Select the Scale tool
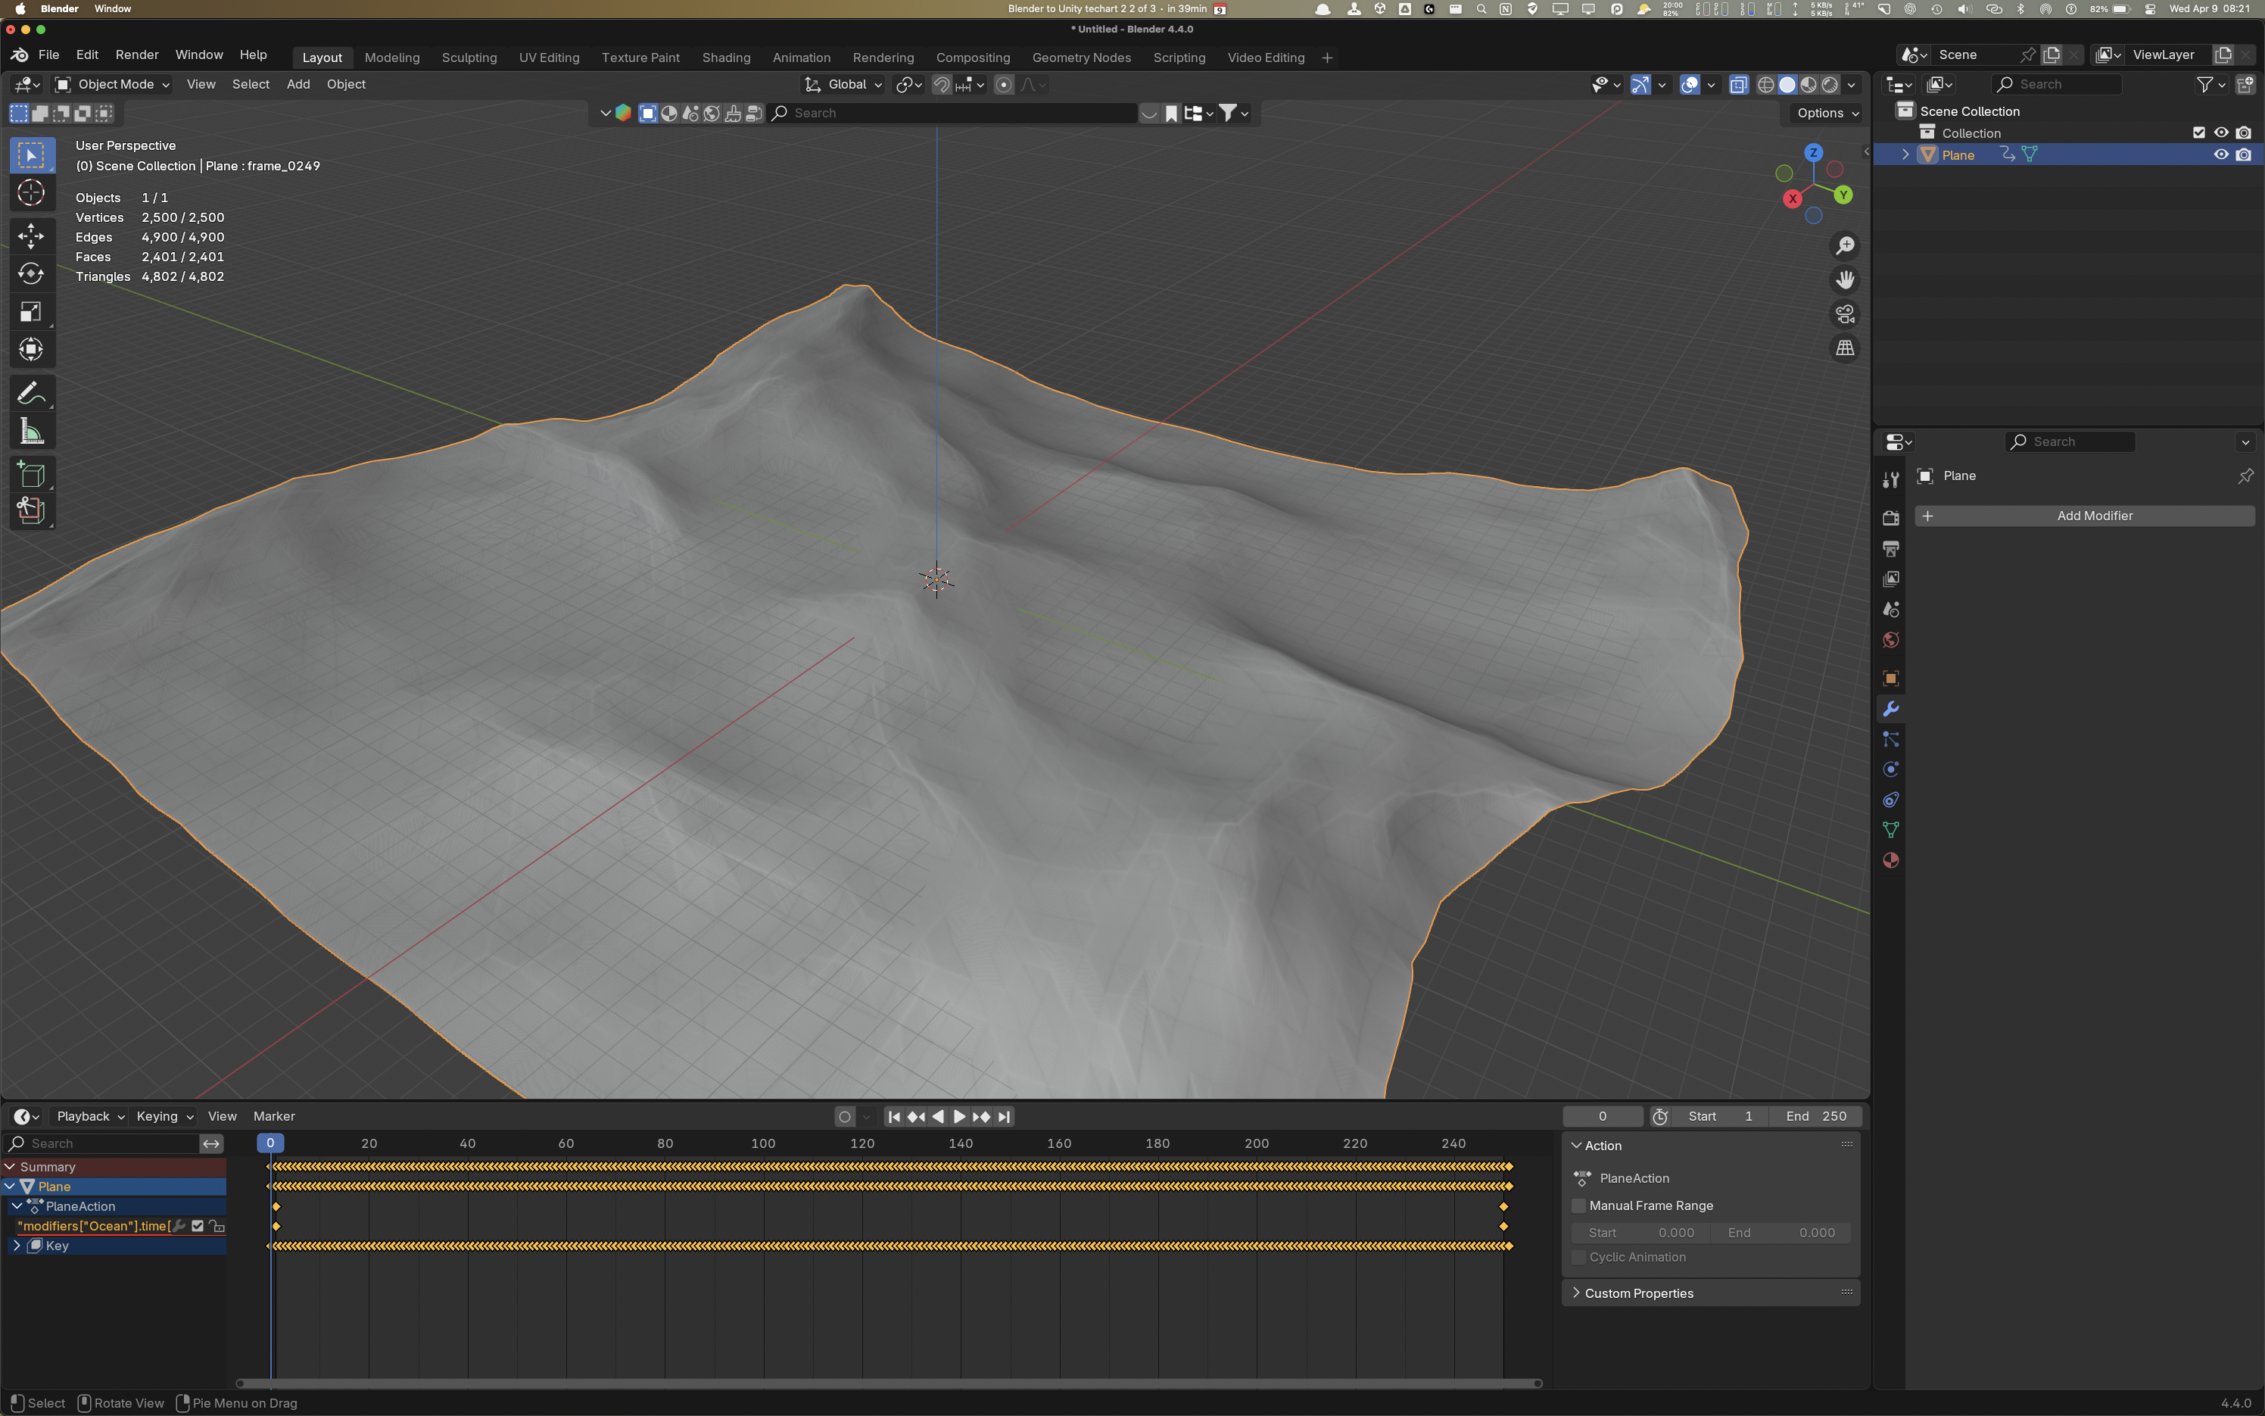The height and width of the screenshot is (1416, 2265). (x=31, y=312)
